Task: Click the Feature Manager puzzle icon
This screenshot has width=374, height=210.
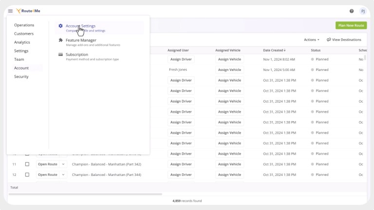Action: [x=60, y=40]
